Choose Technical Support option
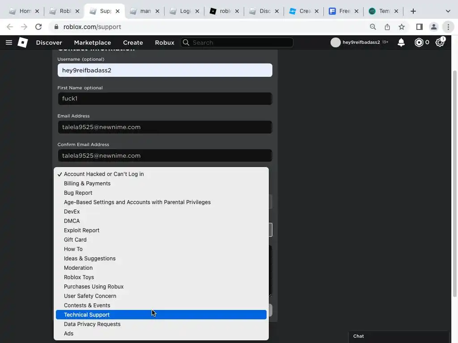 pyautogui.click(x=161, y=315)
